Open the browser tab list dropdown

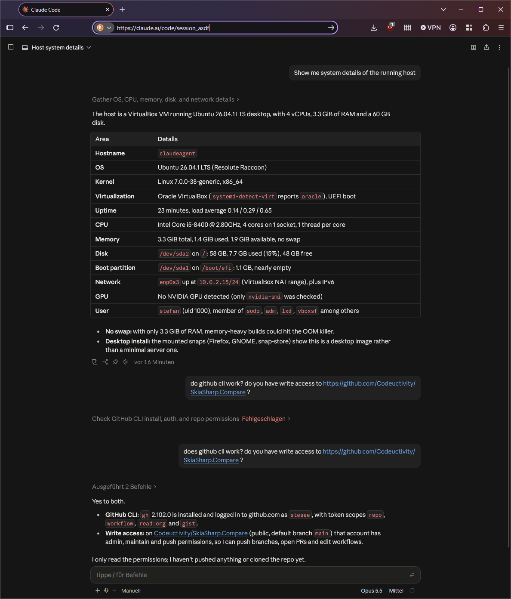point(443,9)
